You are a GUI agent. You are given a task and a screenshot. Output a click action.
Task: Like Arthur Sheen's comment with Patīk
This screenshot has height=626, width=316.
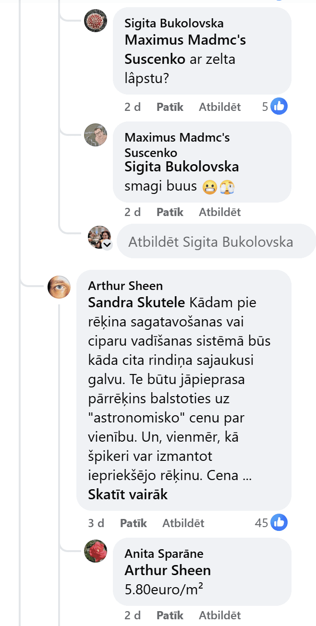[x=134, y=523]
